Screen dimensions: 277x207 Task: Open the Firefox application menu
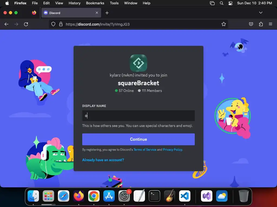coord(20,3)
